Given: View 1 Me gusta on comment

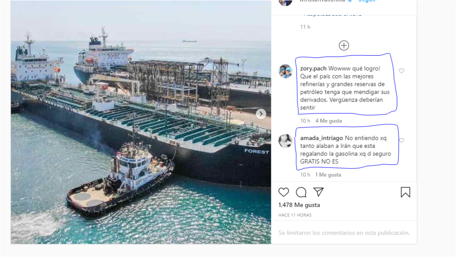Looking at the screenshot, I should pos(328,175).
